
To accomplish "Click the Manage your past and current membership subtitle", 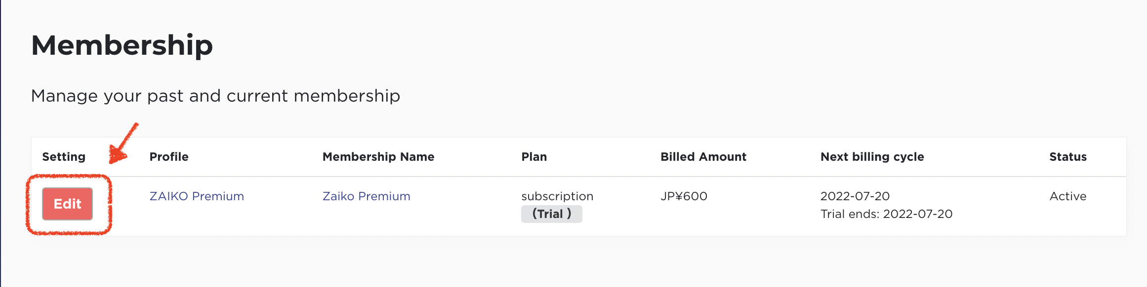I will (215, 96).
